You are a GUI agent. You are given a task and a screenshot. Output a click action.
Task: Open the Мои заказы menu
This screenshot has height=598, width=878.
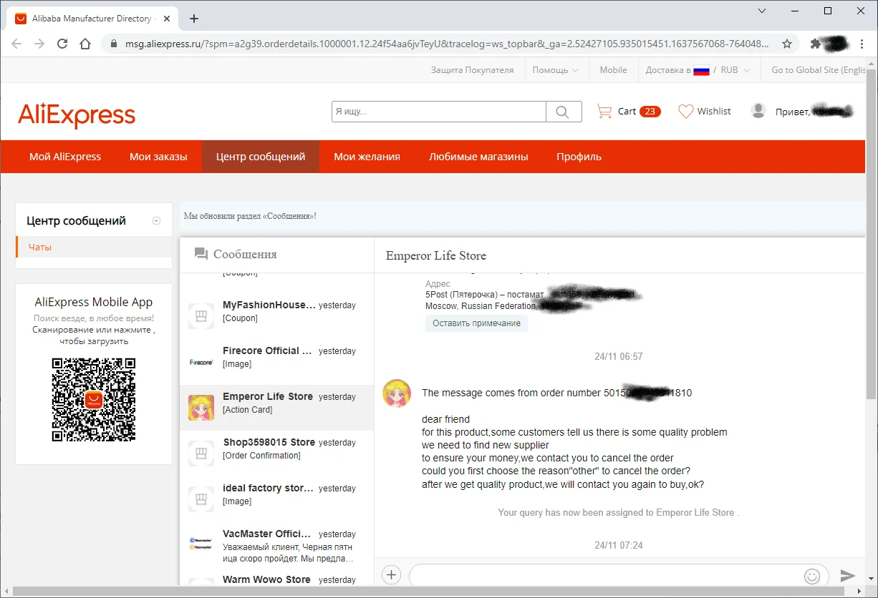point(158,157)
